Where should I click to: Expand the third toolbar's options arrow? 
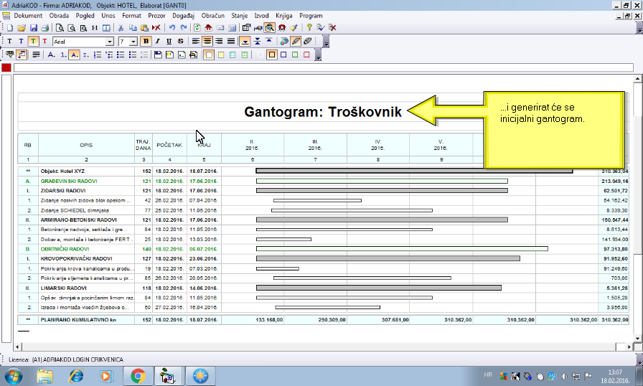[x=318, y=56]
